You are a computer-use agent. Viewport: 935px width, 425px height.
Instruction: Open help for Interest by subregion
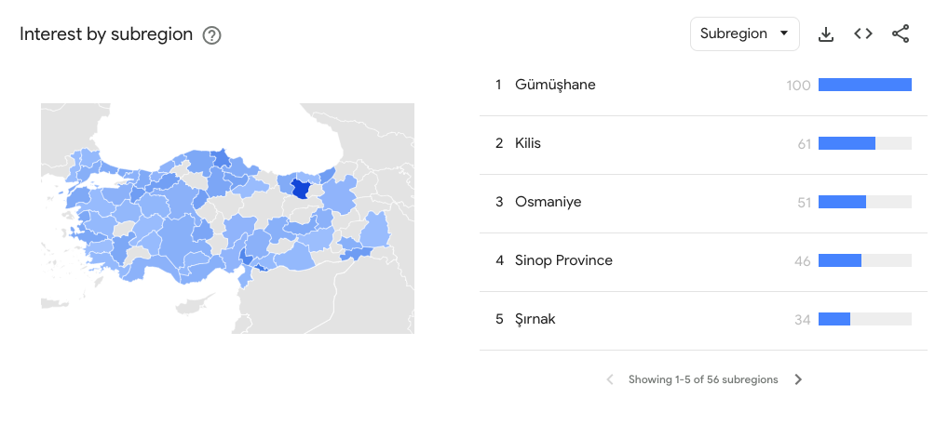pos(211,35)
